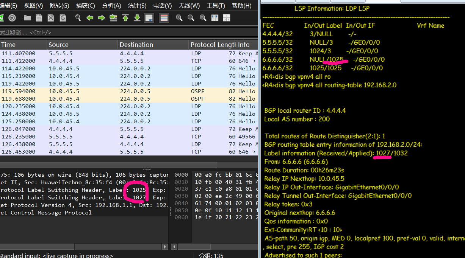Sort by the Source column header
The height and width of the screenshot is (258, 465).
pos(82,45)
